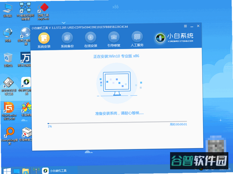This screenshot has height=174, width=233.
Task: Open File Explorer from taskbar
Action: click(x=25, y=171)
